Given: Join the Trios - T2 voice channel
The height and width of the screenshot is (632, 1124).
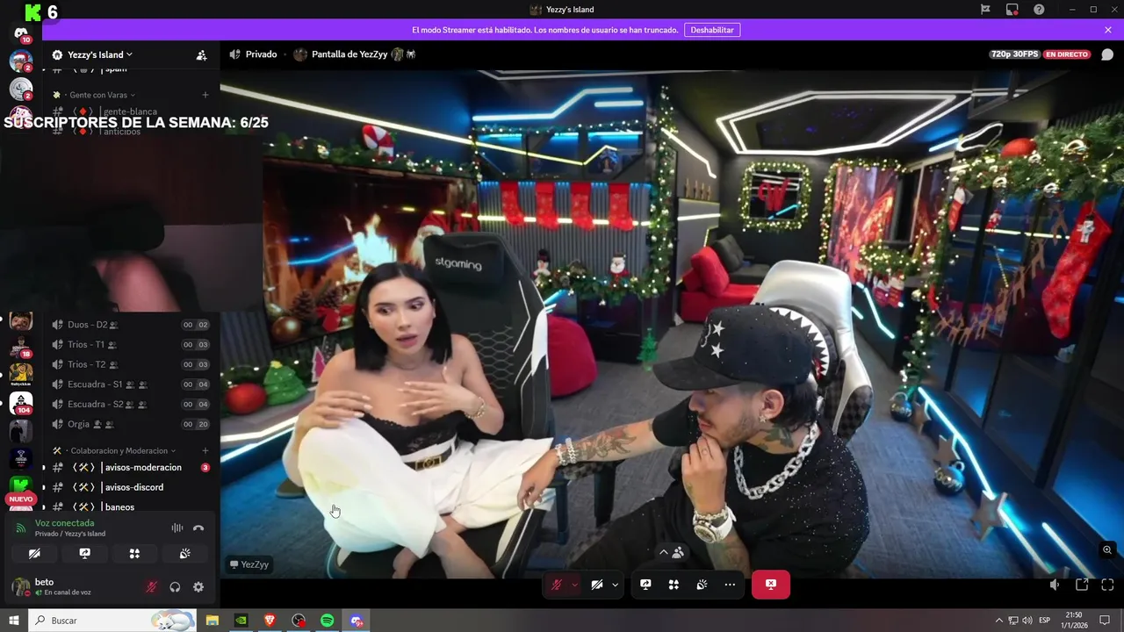Looking at the screenshot, I should (x=130, y=364).
